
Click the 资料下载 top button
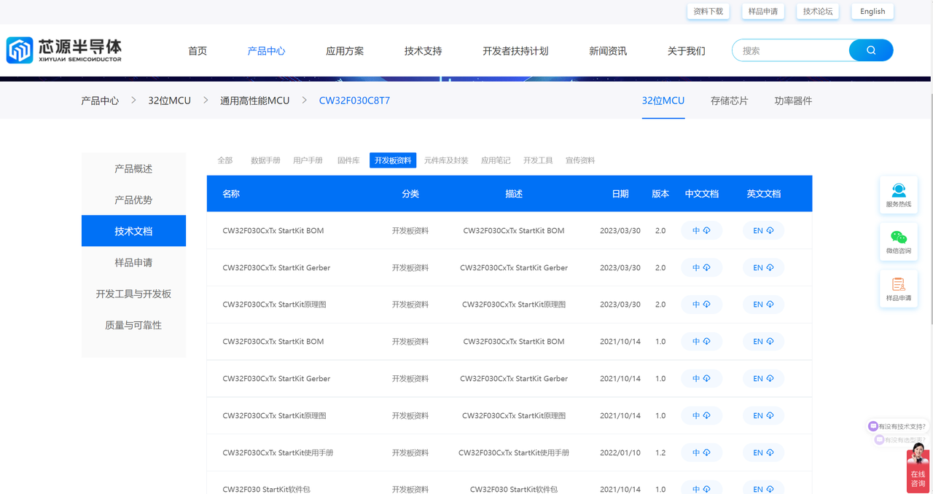[x=708, y=11]
